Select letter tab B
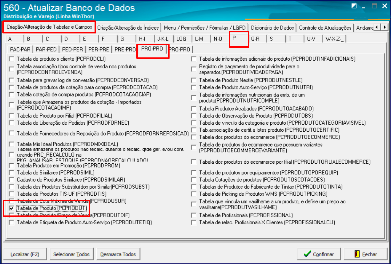The height and width of the screenshot is (264, 391). (33, 39)
